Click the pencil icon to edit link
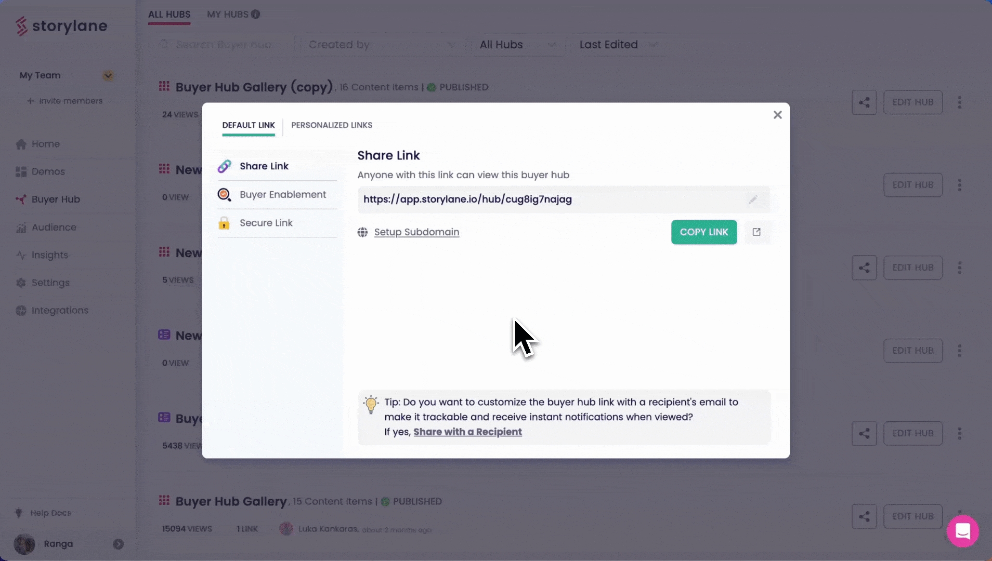The height and width of the screenshot is (561, 992). (x=752, y=199)
